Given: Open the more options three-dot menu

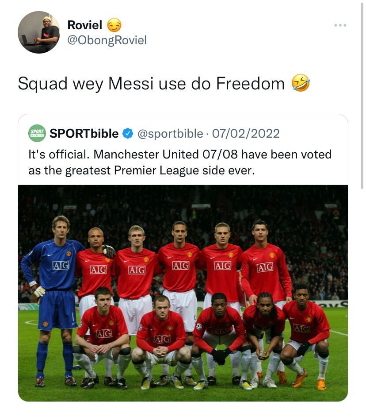Looking at the screenshot, I should (x=340, y=25).
